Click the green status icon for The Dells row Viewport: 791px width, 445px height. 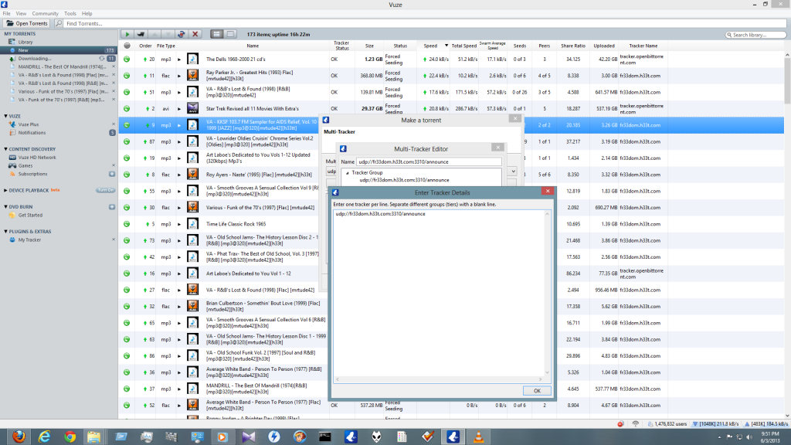click(127, 59)
